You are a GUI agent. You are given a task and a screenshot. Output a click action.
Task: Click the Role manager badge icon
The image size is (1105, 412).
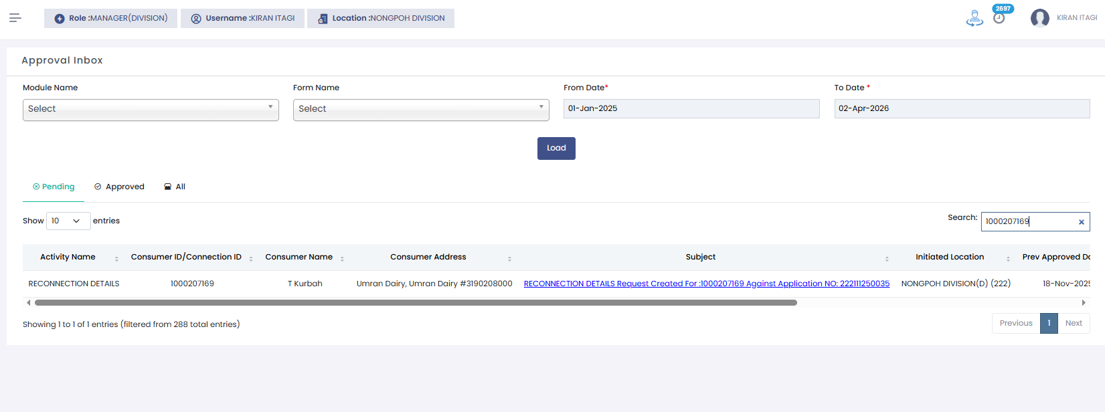[x=60, y=19]
